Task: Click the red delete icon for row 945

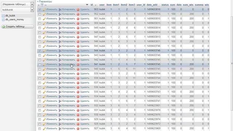Action: (x=78, y=46)
